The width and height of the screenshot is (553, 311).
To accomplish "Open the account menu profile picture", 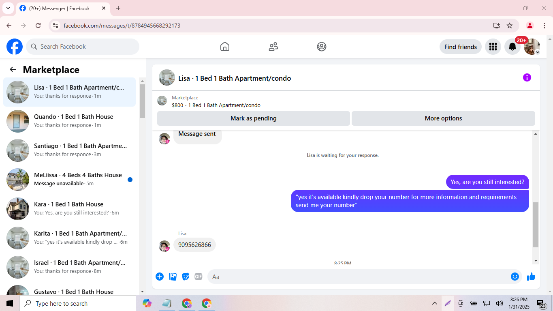I will pyautogui.click(x=532, y=47).
